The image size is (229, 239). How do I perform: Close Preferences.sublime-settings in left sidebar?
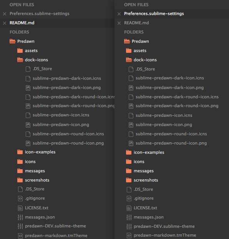[5, 14]
